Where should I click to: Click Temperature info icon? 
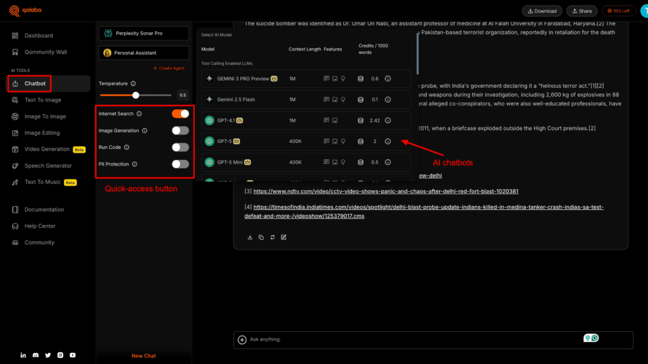tap(133, 83)
